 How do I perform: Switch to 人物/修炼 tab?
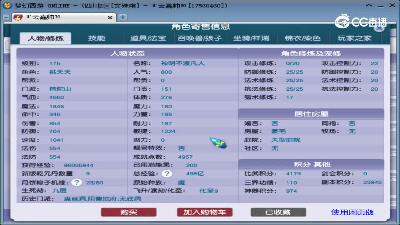click(x=46, y=38)
